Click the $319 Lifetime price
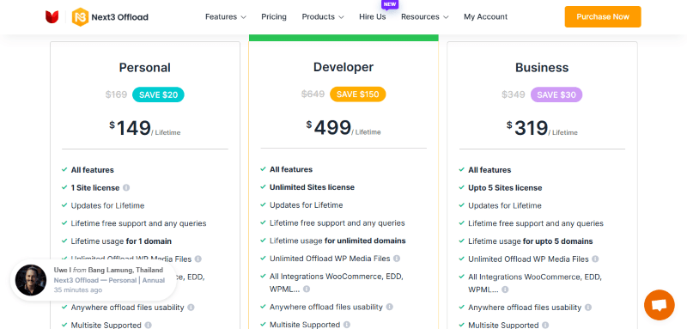Image resolution: width=687 pixels, height=329 pixels. tap(542, 128)
